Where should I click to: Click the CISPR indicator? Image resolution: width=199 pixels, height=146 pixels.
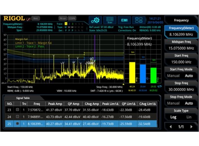click(72, 18)
